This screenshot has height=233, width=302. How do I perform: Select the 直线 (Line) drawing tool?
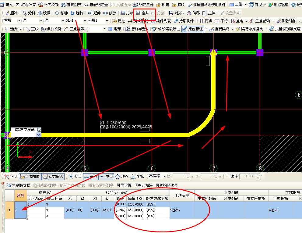click(x=32, y=29)
